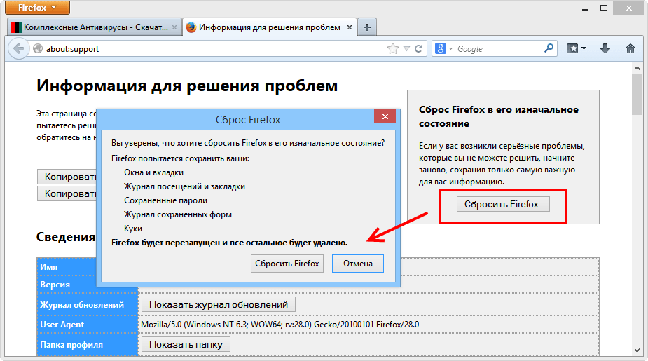Minimize the Firefox window
648x361 pixels.
pyautogui.click(x=585, y=8)
